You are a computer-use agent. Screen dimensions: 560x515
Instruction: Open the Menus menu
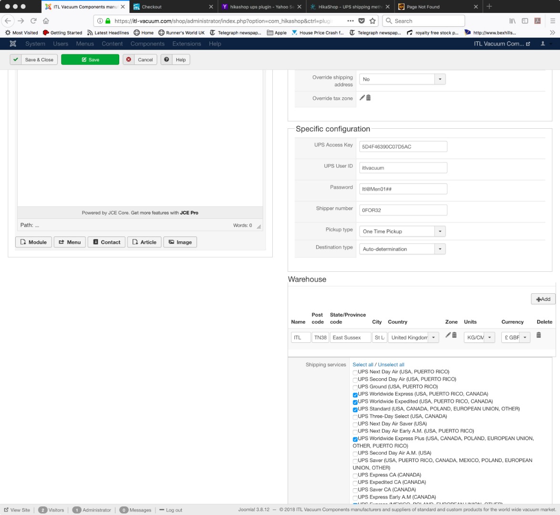coord(84,43)
